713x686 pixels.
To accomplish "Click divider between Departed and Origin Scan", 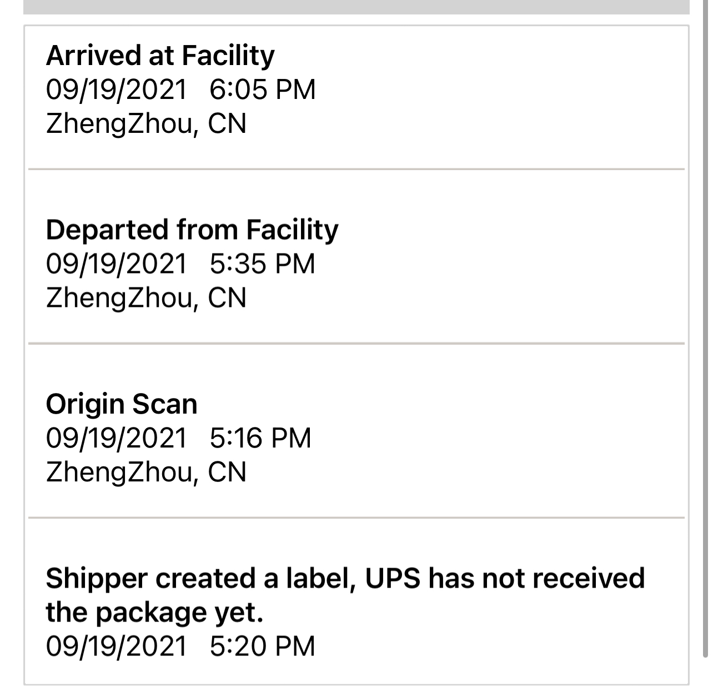I will [356, 343].
